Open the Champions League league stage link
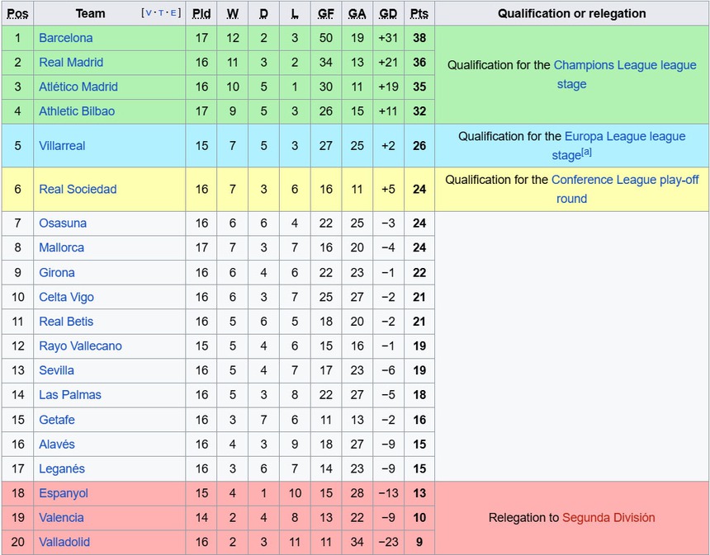Screen dimensions: 710x555 click(624, 66)
